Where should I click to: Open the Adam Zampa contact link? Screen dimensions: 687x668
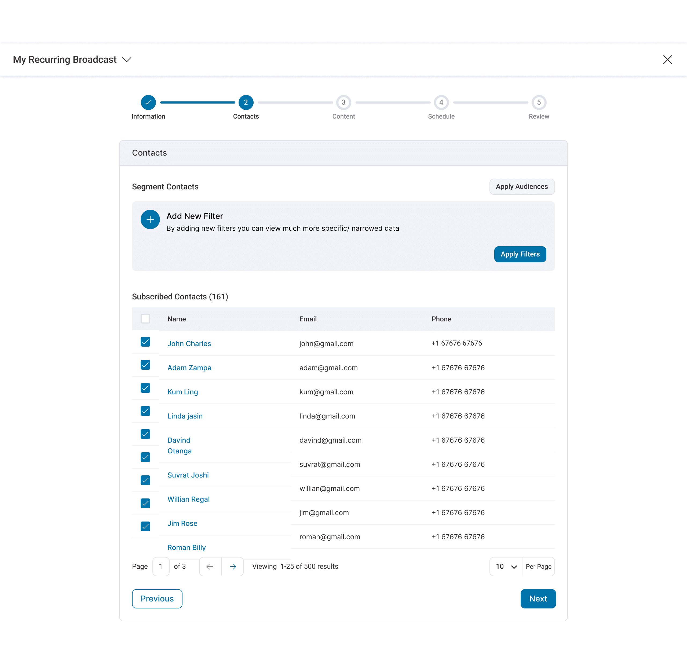pos(189,368)
